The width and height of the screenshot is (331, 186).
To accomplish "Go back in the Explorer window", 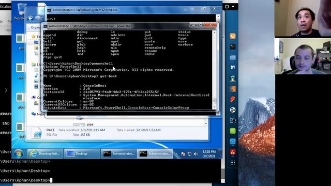I will coord(31,19).
